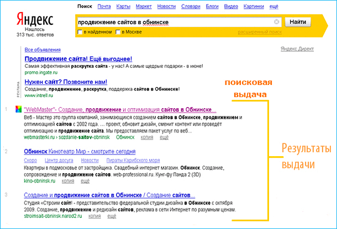Click the WebMaster result favicon
337x229 pixels.
[18, 109]
